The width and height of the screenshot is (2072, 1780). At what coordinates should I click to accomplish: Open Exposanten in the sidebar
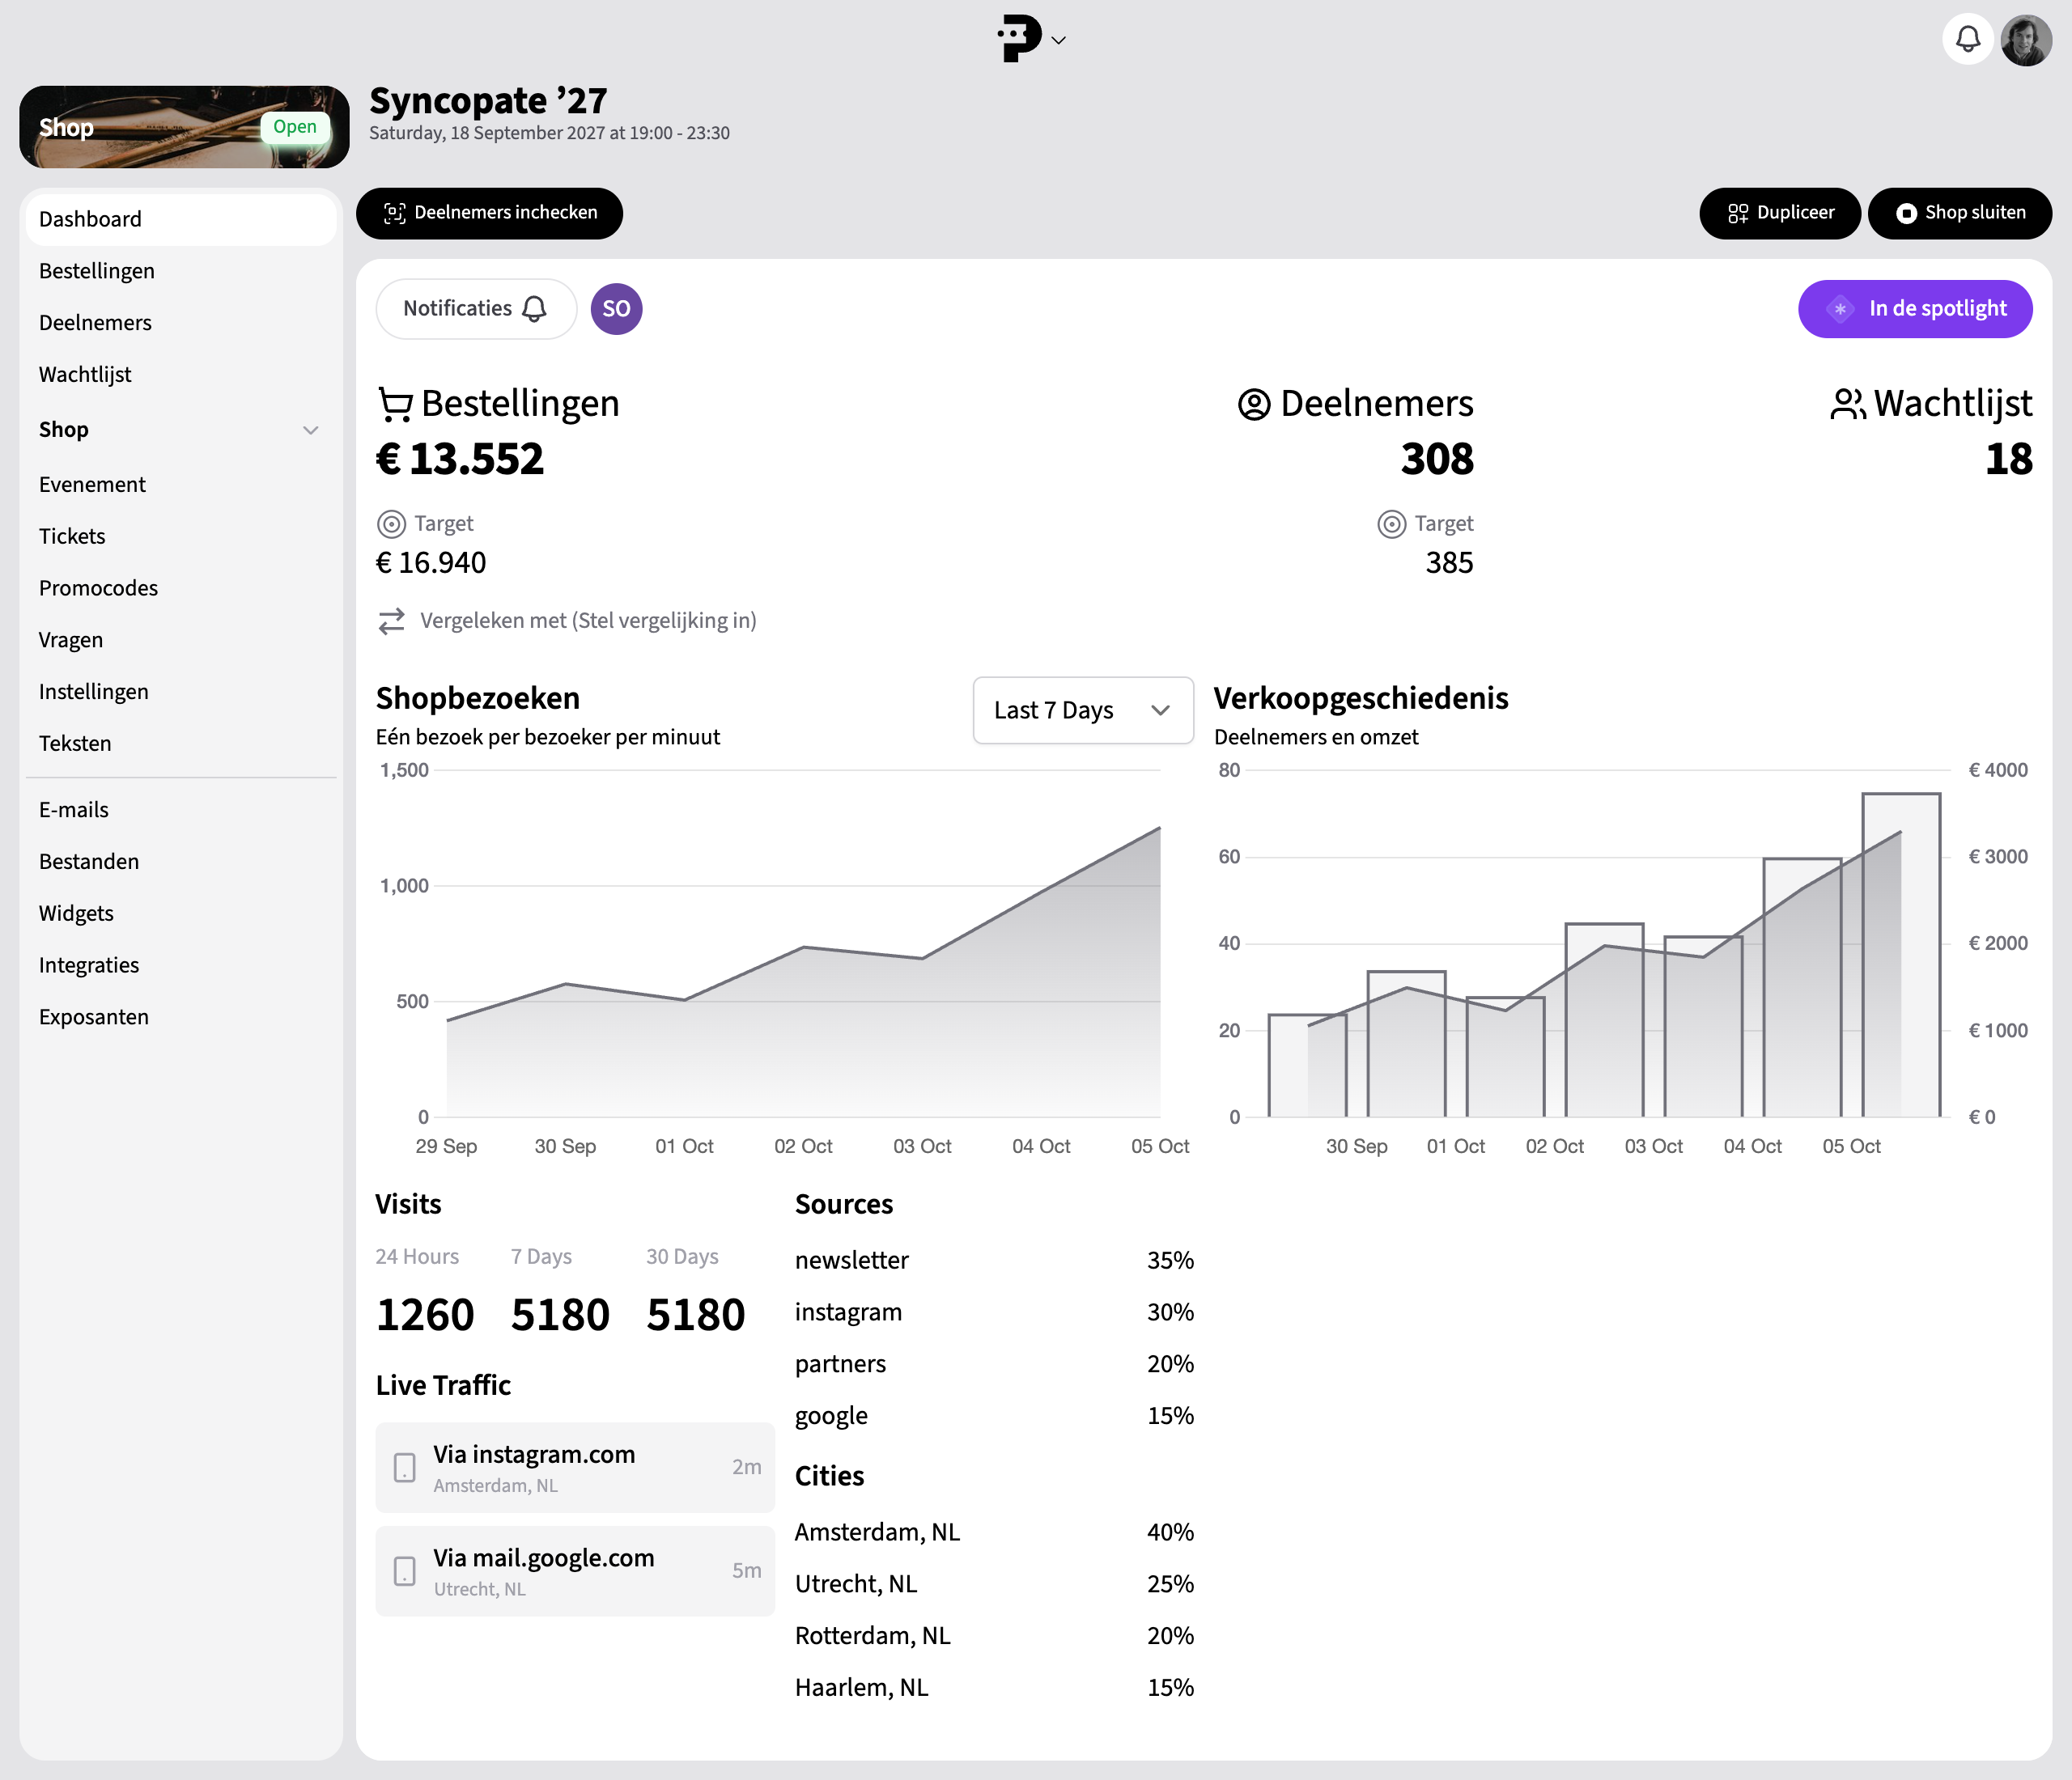tap(181, 1019)
